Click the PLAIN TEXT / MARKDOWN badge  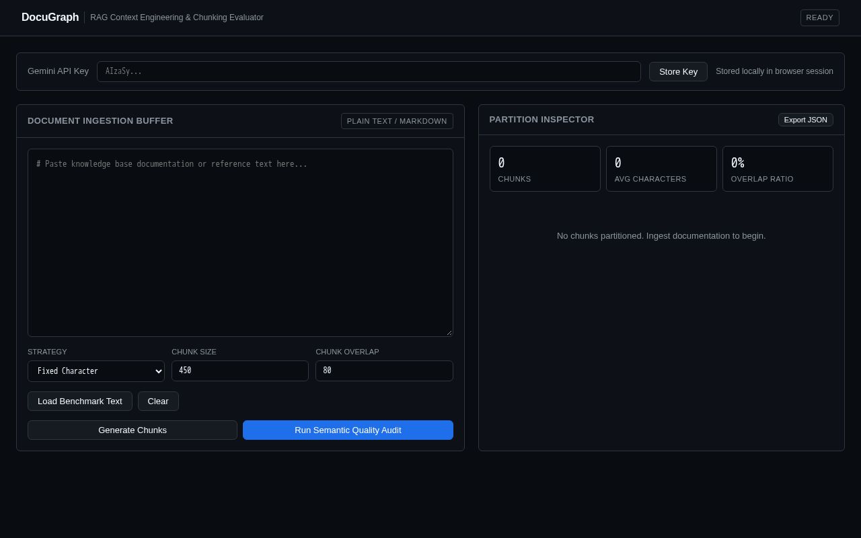[x=397, y=121]
